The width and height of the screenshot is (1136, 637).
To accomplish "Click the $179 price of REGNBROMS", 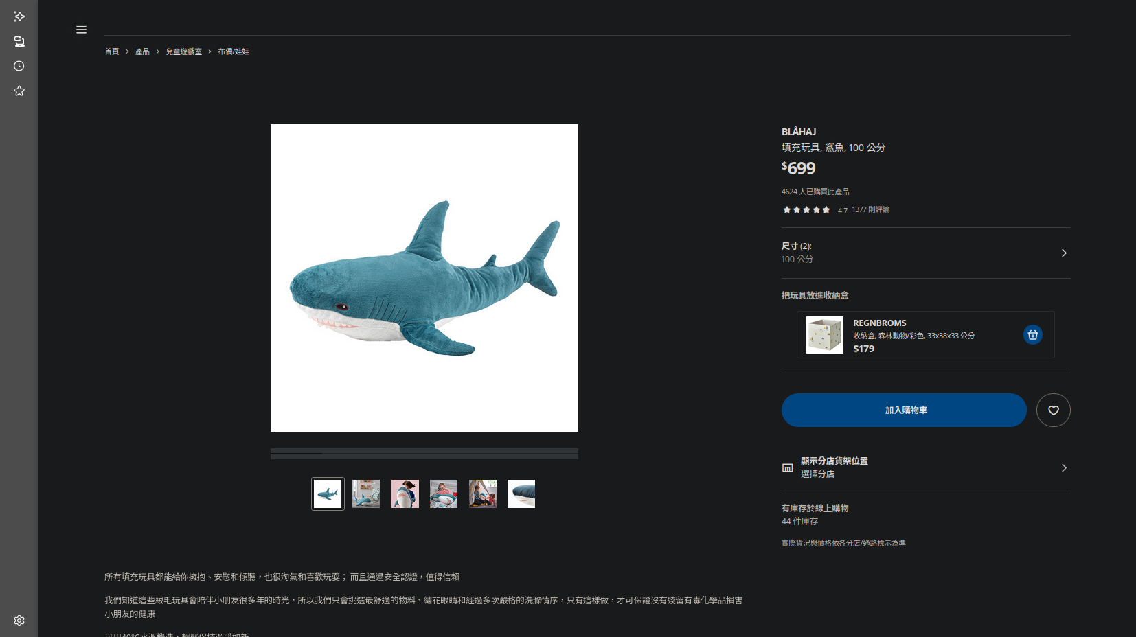I will click(863, 349).
